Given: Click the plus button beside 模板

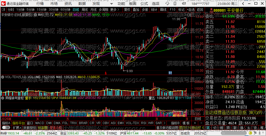Looking at the screenshot, I should 195,123.
